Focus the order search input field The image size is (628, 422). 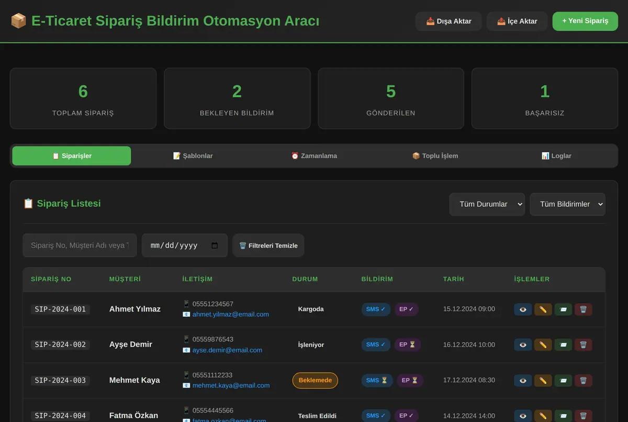(x=80, y=246)
